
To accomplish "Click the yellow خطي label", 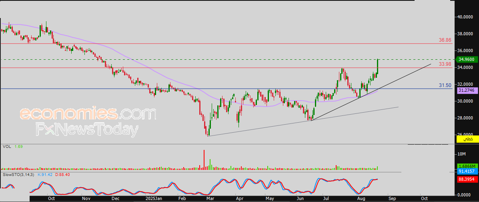I will pyautogui.click(x=467, y=139).
